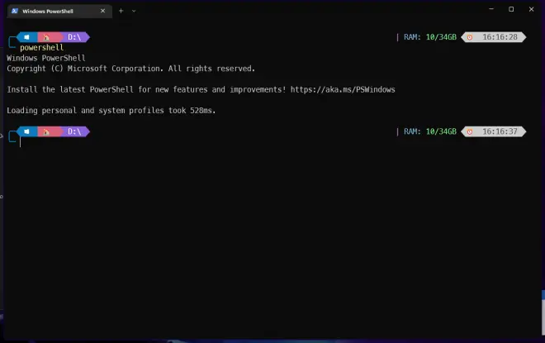545x343 pixels.
Task: Click the PowerShell icon in the tab
Action: click(15, 11)
